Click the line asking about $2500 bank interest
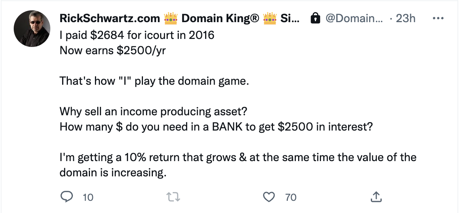This screenshot has width=459, height=213. coord(216,127)
